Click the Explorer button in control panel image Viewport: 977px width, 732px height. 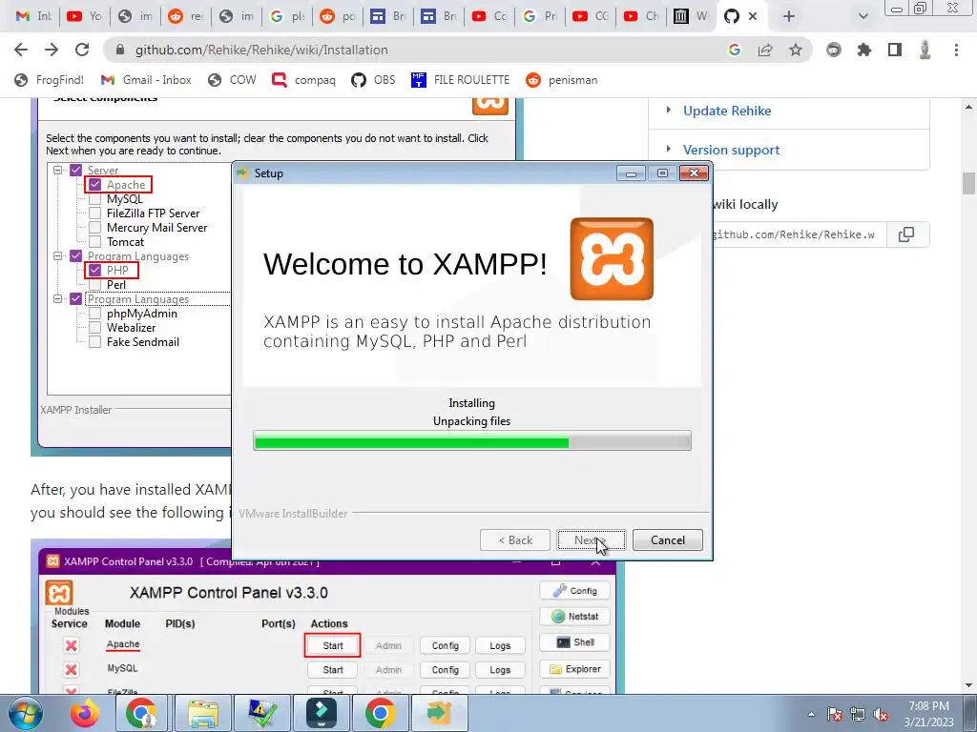[574, 669]
